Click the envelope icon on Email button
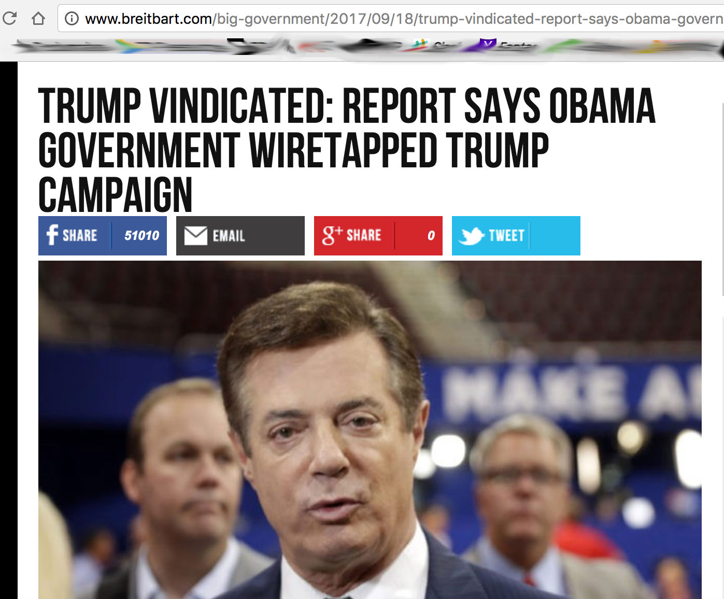Screen dimensions: 724x599 tap(196, 236)
